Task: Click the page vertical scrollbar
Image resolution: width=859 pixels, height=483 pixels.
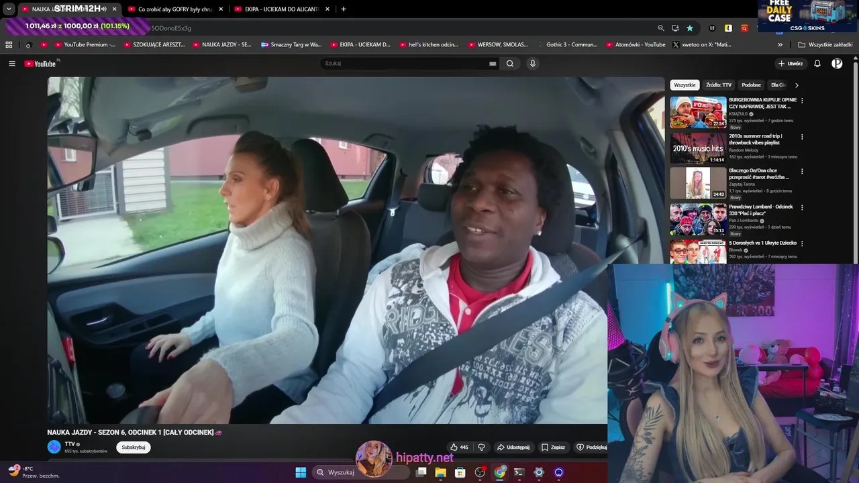Action: 855,161
